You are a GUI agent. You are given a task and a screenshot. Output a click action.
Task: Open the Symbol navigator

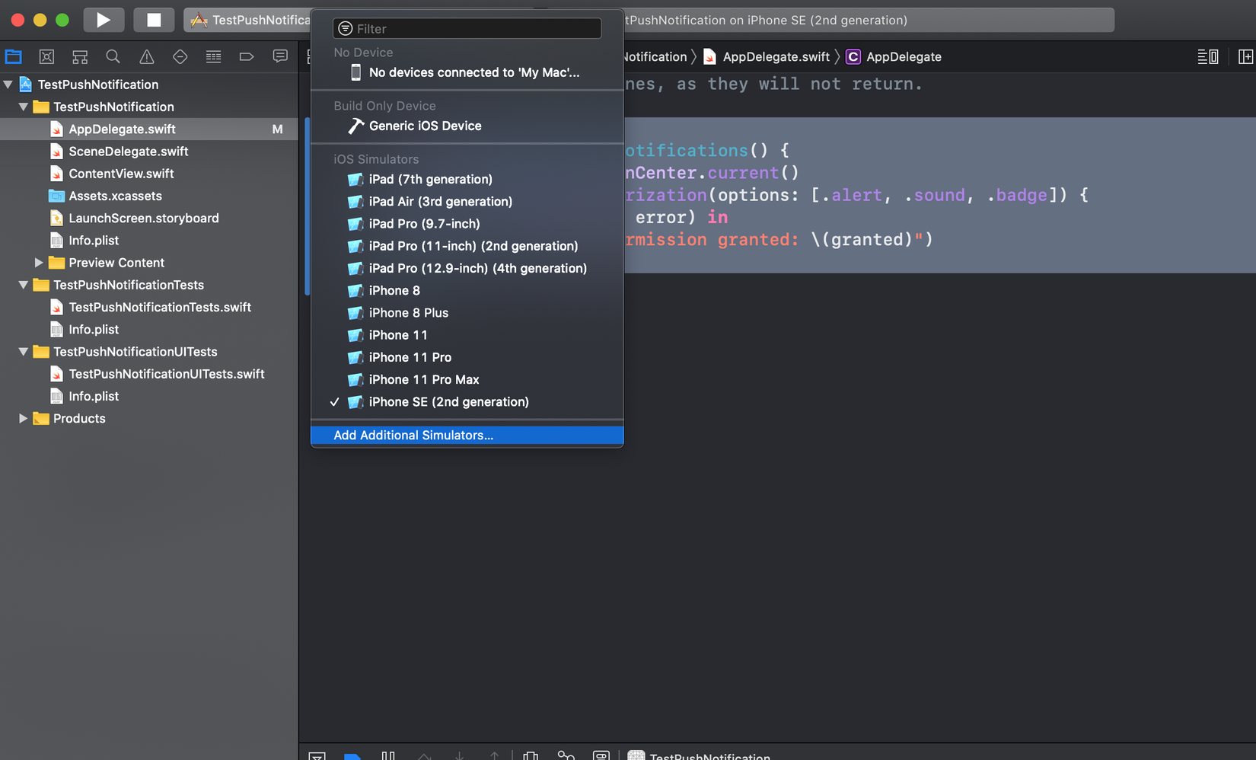(x=80, y=56)
